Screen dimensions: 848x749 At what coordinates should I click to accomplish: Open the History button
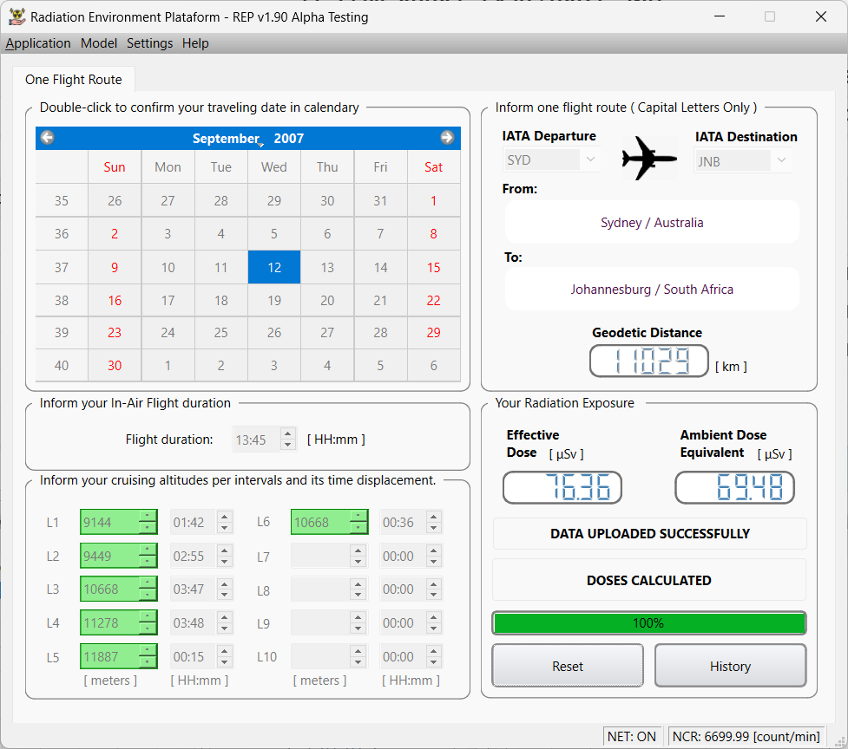click(730, 666)
